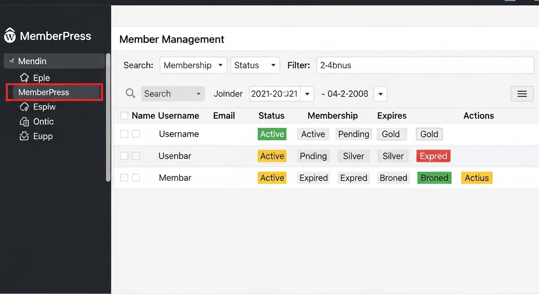Viewport: 539px width, 294px height.
Task: Open Espiw sidebar item
Action: point(44,107)
